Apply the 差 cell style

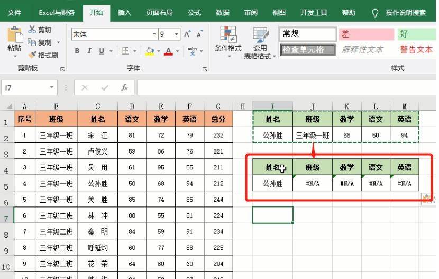(367, 34)
